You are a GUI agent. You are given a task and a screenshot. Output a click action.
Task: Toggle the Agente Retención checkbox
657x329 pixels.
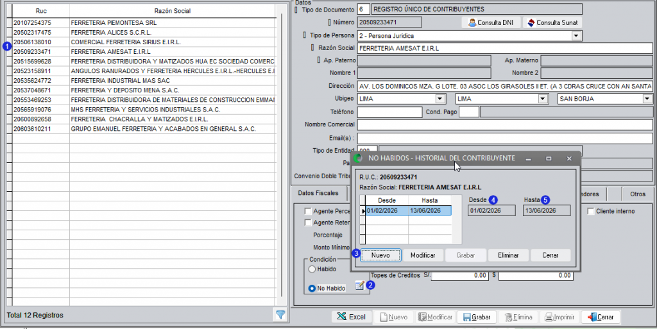coord(308,223)
